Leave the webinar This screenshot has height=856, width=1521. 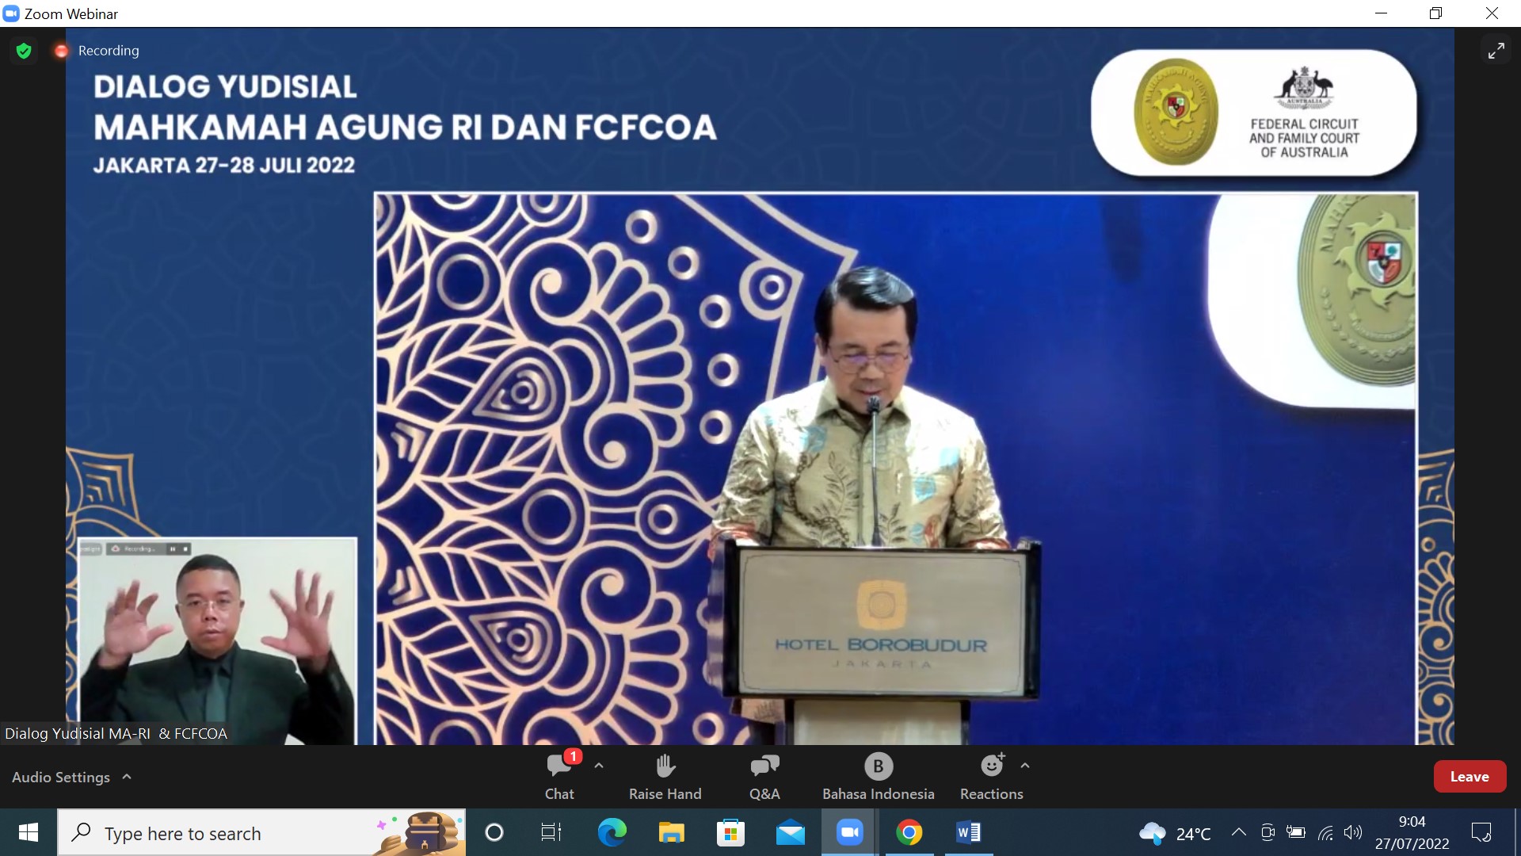pyautogui.click(x=1469, y=777)
